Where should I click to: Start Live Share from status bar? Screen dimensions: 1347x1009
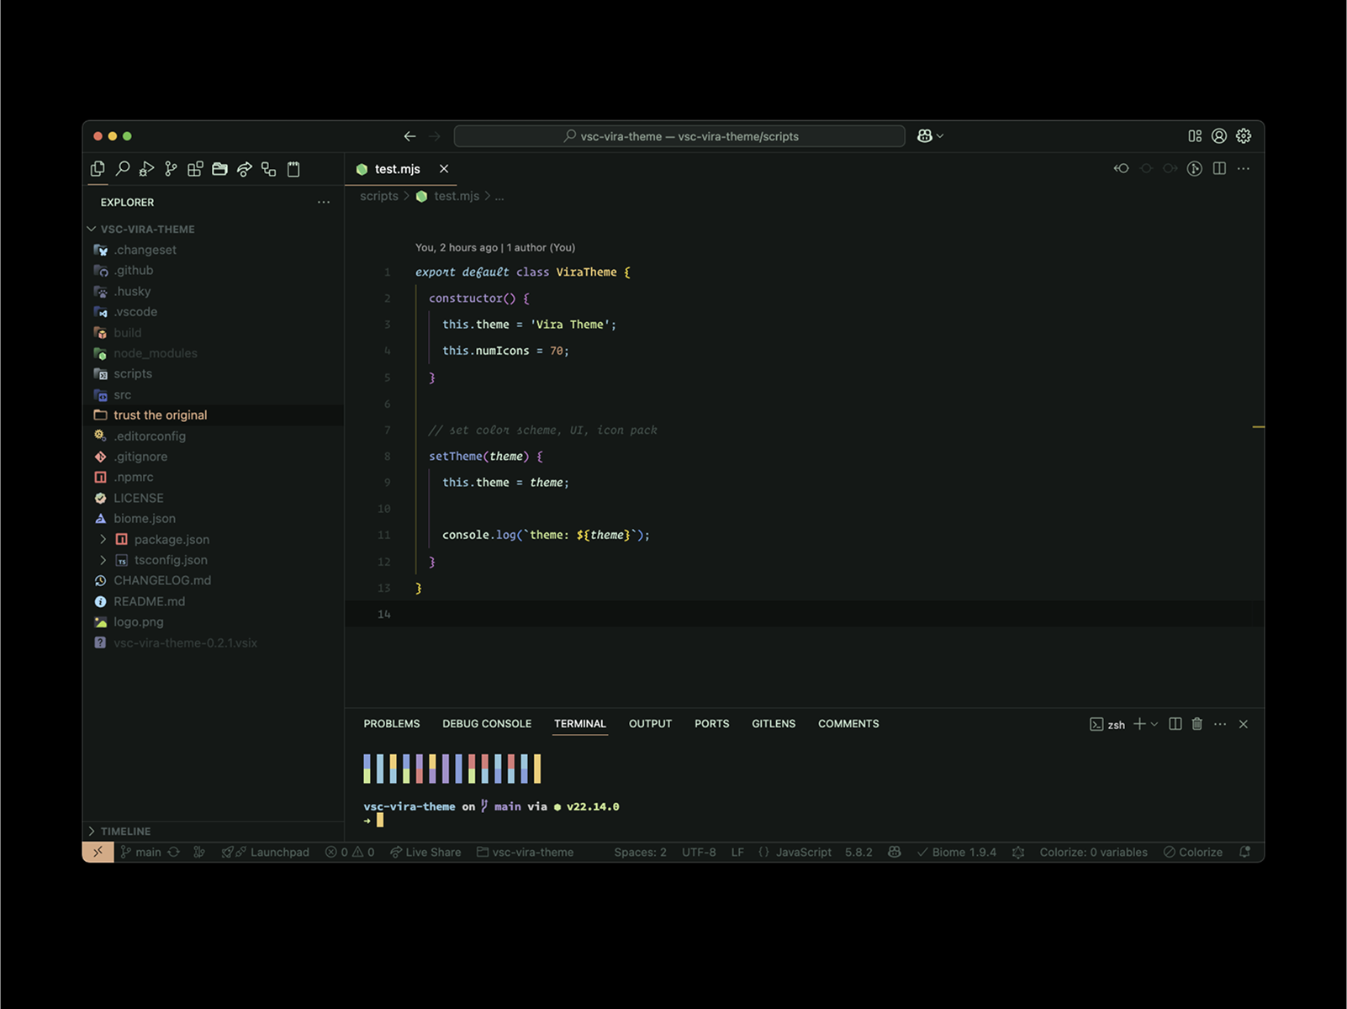pyautogui.click(x=425, y=852)
